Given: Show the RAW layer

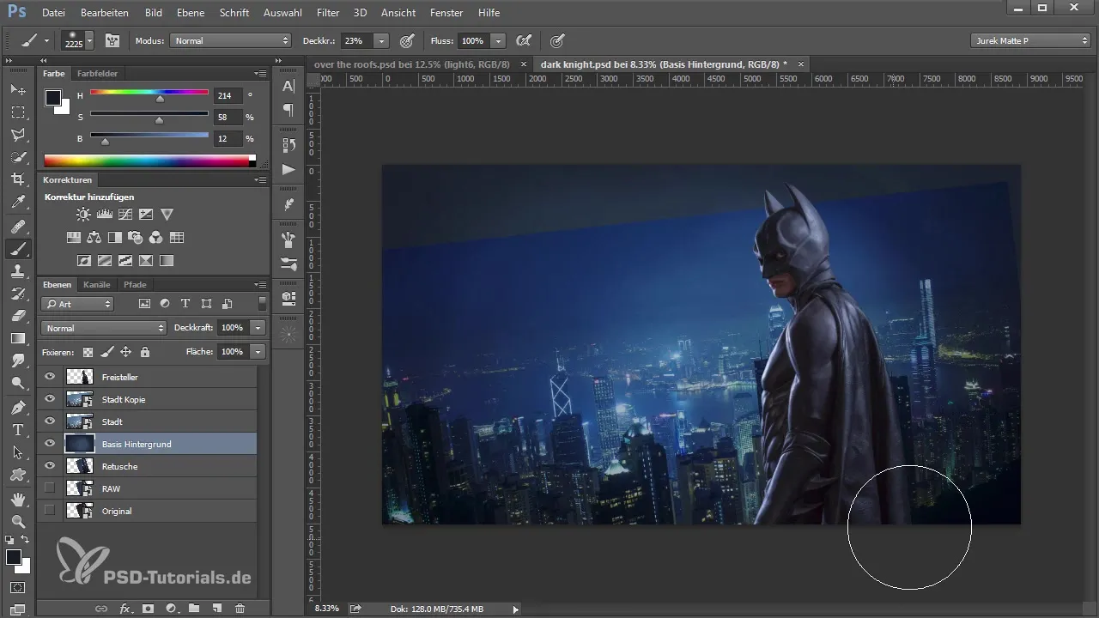Looking at the screenshot, I should pyautogui.click(x=50, y=488).
